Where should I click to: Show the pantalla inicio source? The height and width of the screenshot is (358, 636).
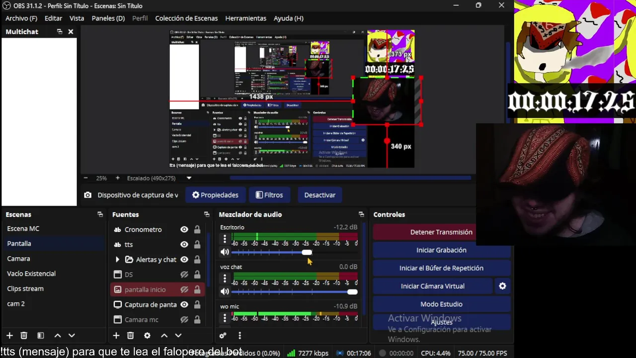tap(184, 289)
